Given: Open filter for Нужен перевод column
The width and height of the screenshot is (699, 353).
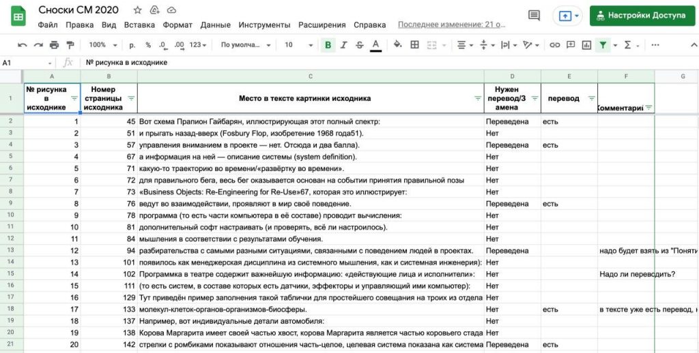Looking at the screenshot, I should click(x=535, y=98).
